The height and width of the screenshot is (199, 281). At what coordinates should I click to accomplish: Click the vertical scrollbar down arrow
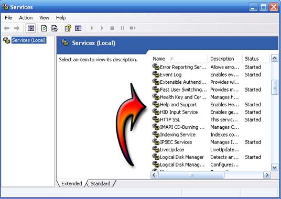(275, 168)
